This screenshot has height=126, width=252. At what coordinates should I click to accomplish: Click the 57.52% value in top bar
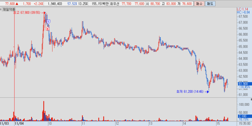(72, 4)
